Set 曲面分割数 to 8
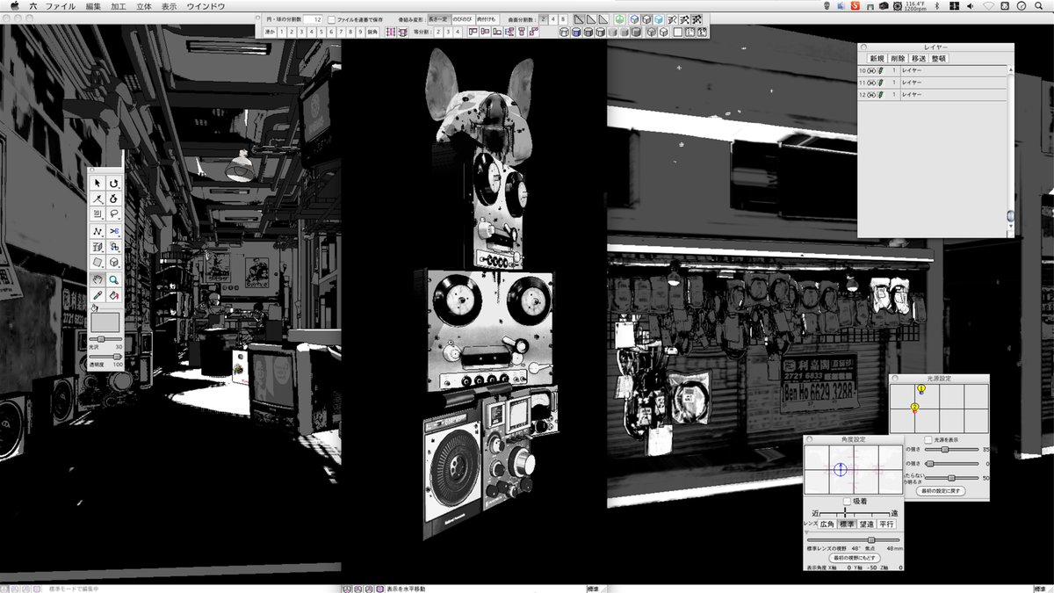The width and height of the screenshot is (1054, 593). tap(564, 18)
